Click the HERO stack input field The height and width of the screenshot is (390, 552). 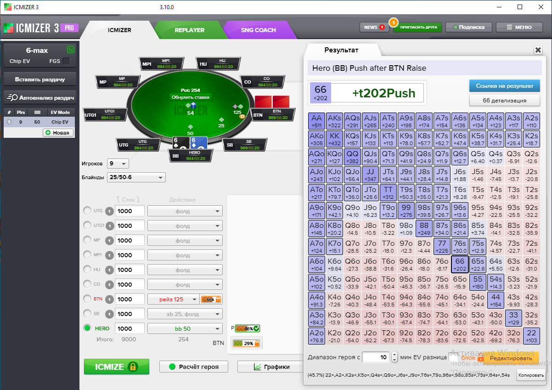tap(130, 329)
